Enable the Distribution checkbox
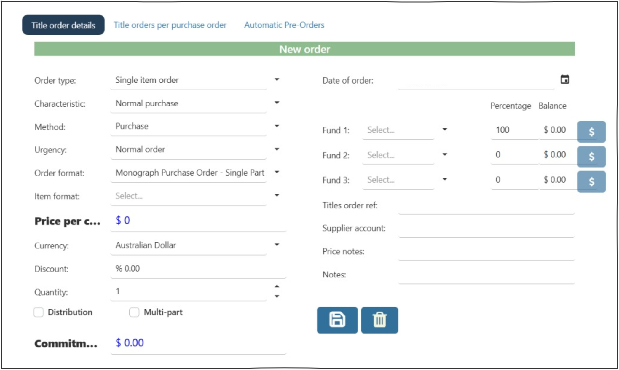 [x=39, y=312]
